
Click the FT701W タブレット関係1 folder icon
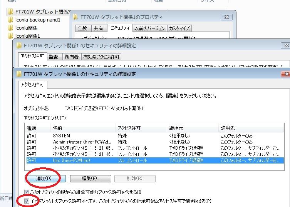pos(11,11)
